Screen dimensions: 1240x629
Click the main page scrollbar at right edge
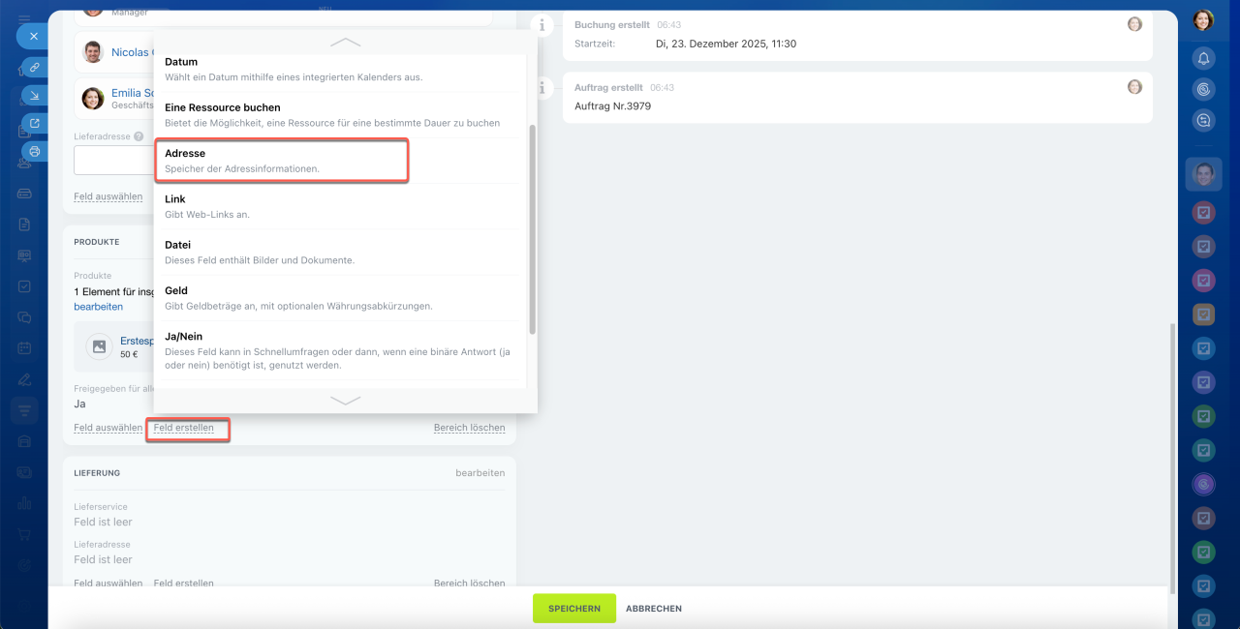coord(1174,459)
